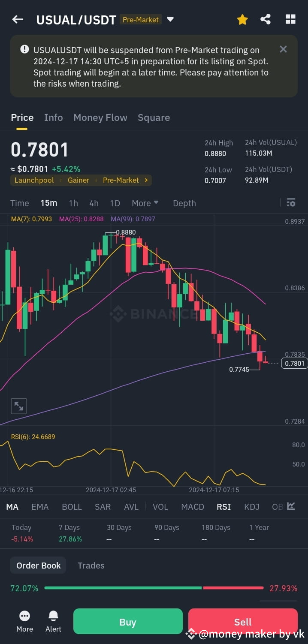This screenshot has width=308, height=644.
Task: Open the Pre-Market tag with chevron
Action: pos(125,180)
